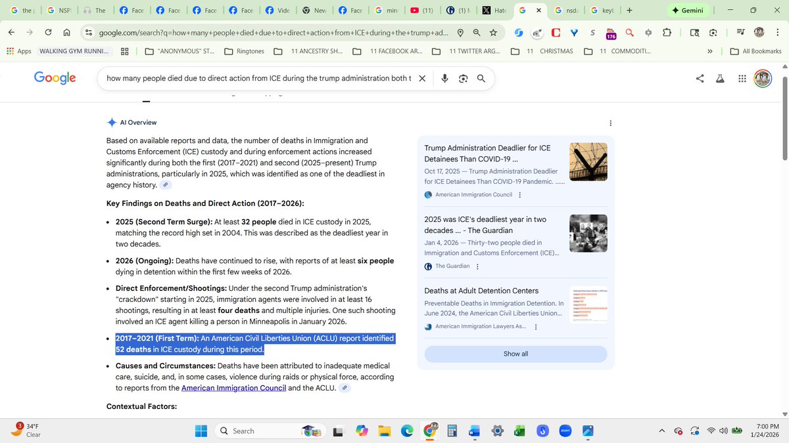This screenshot has width=789, height=443.
Task: Open American Immigration Council source options menu
Action: tap(520, 195)
